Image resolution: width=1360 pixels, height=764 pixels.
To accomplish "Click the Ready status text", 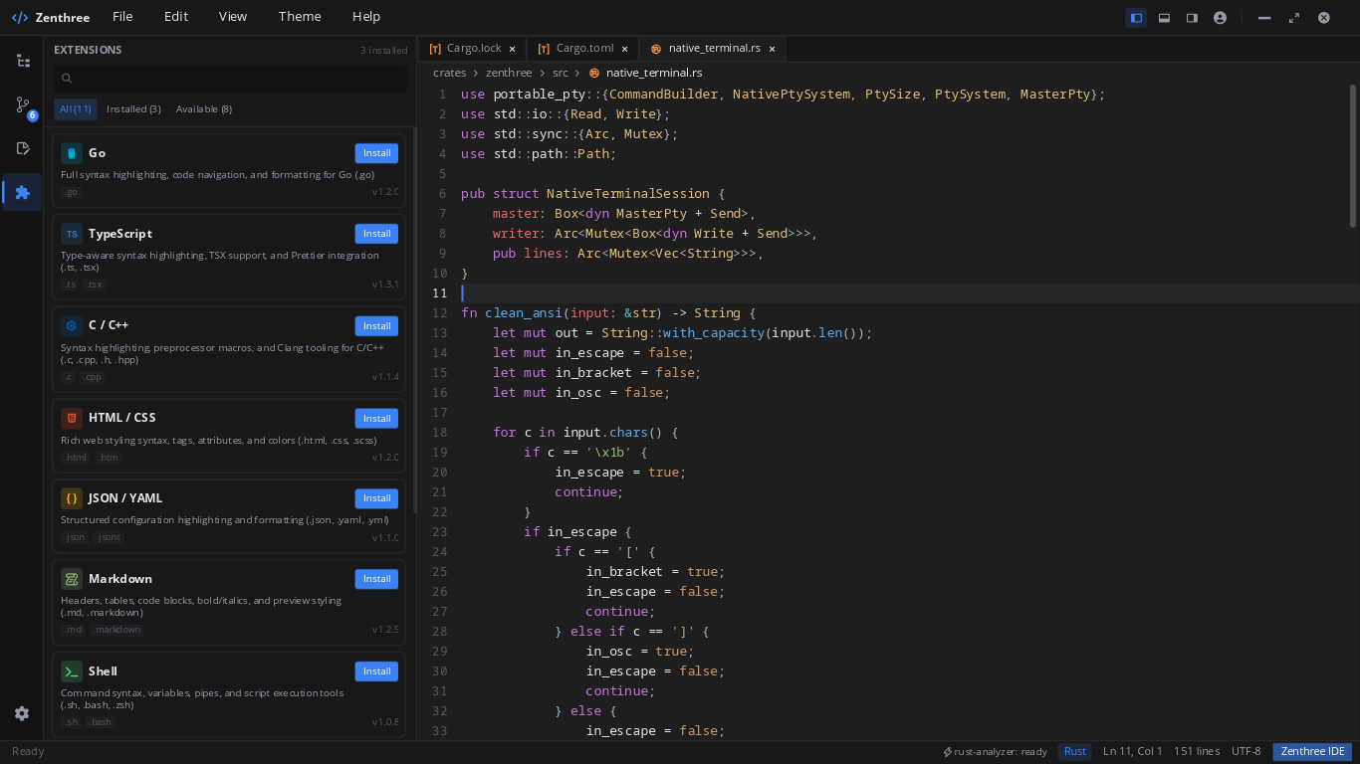I will pos(28,752).
